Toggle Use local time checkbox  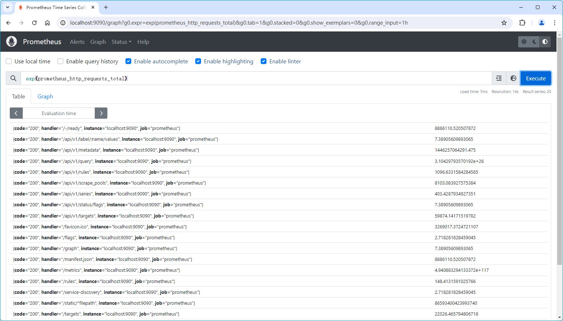pos(9,61)
